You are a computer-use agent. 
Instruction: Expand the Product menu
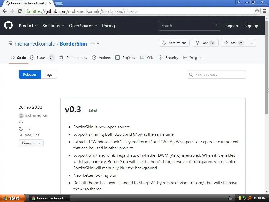[28, 26]
